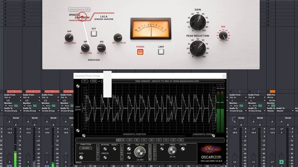This screenshot has height=167, width=298.
Task: Open the CTRL vertical tab in Oscarizor
Action: (x=98, y=153)
